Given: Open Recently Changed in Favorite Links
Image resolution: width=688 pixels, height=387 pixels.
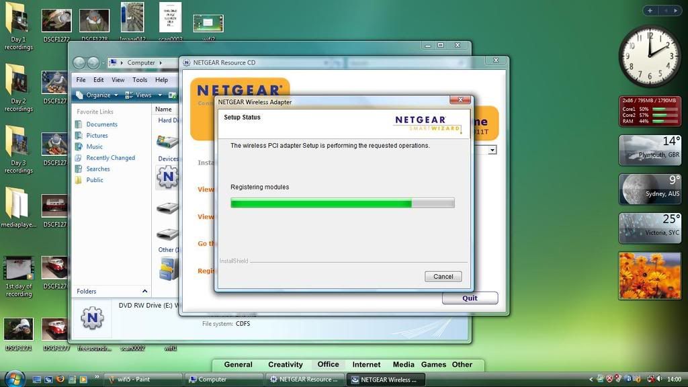Looking at the screenshot, I should (x=110, y=157).
